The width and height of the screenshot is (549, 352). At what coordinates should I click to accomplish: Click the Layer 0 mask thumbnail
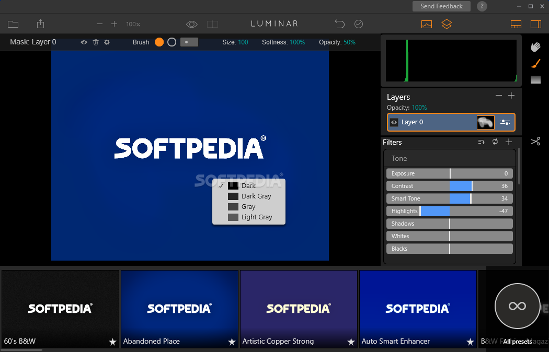click(486, 122)
